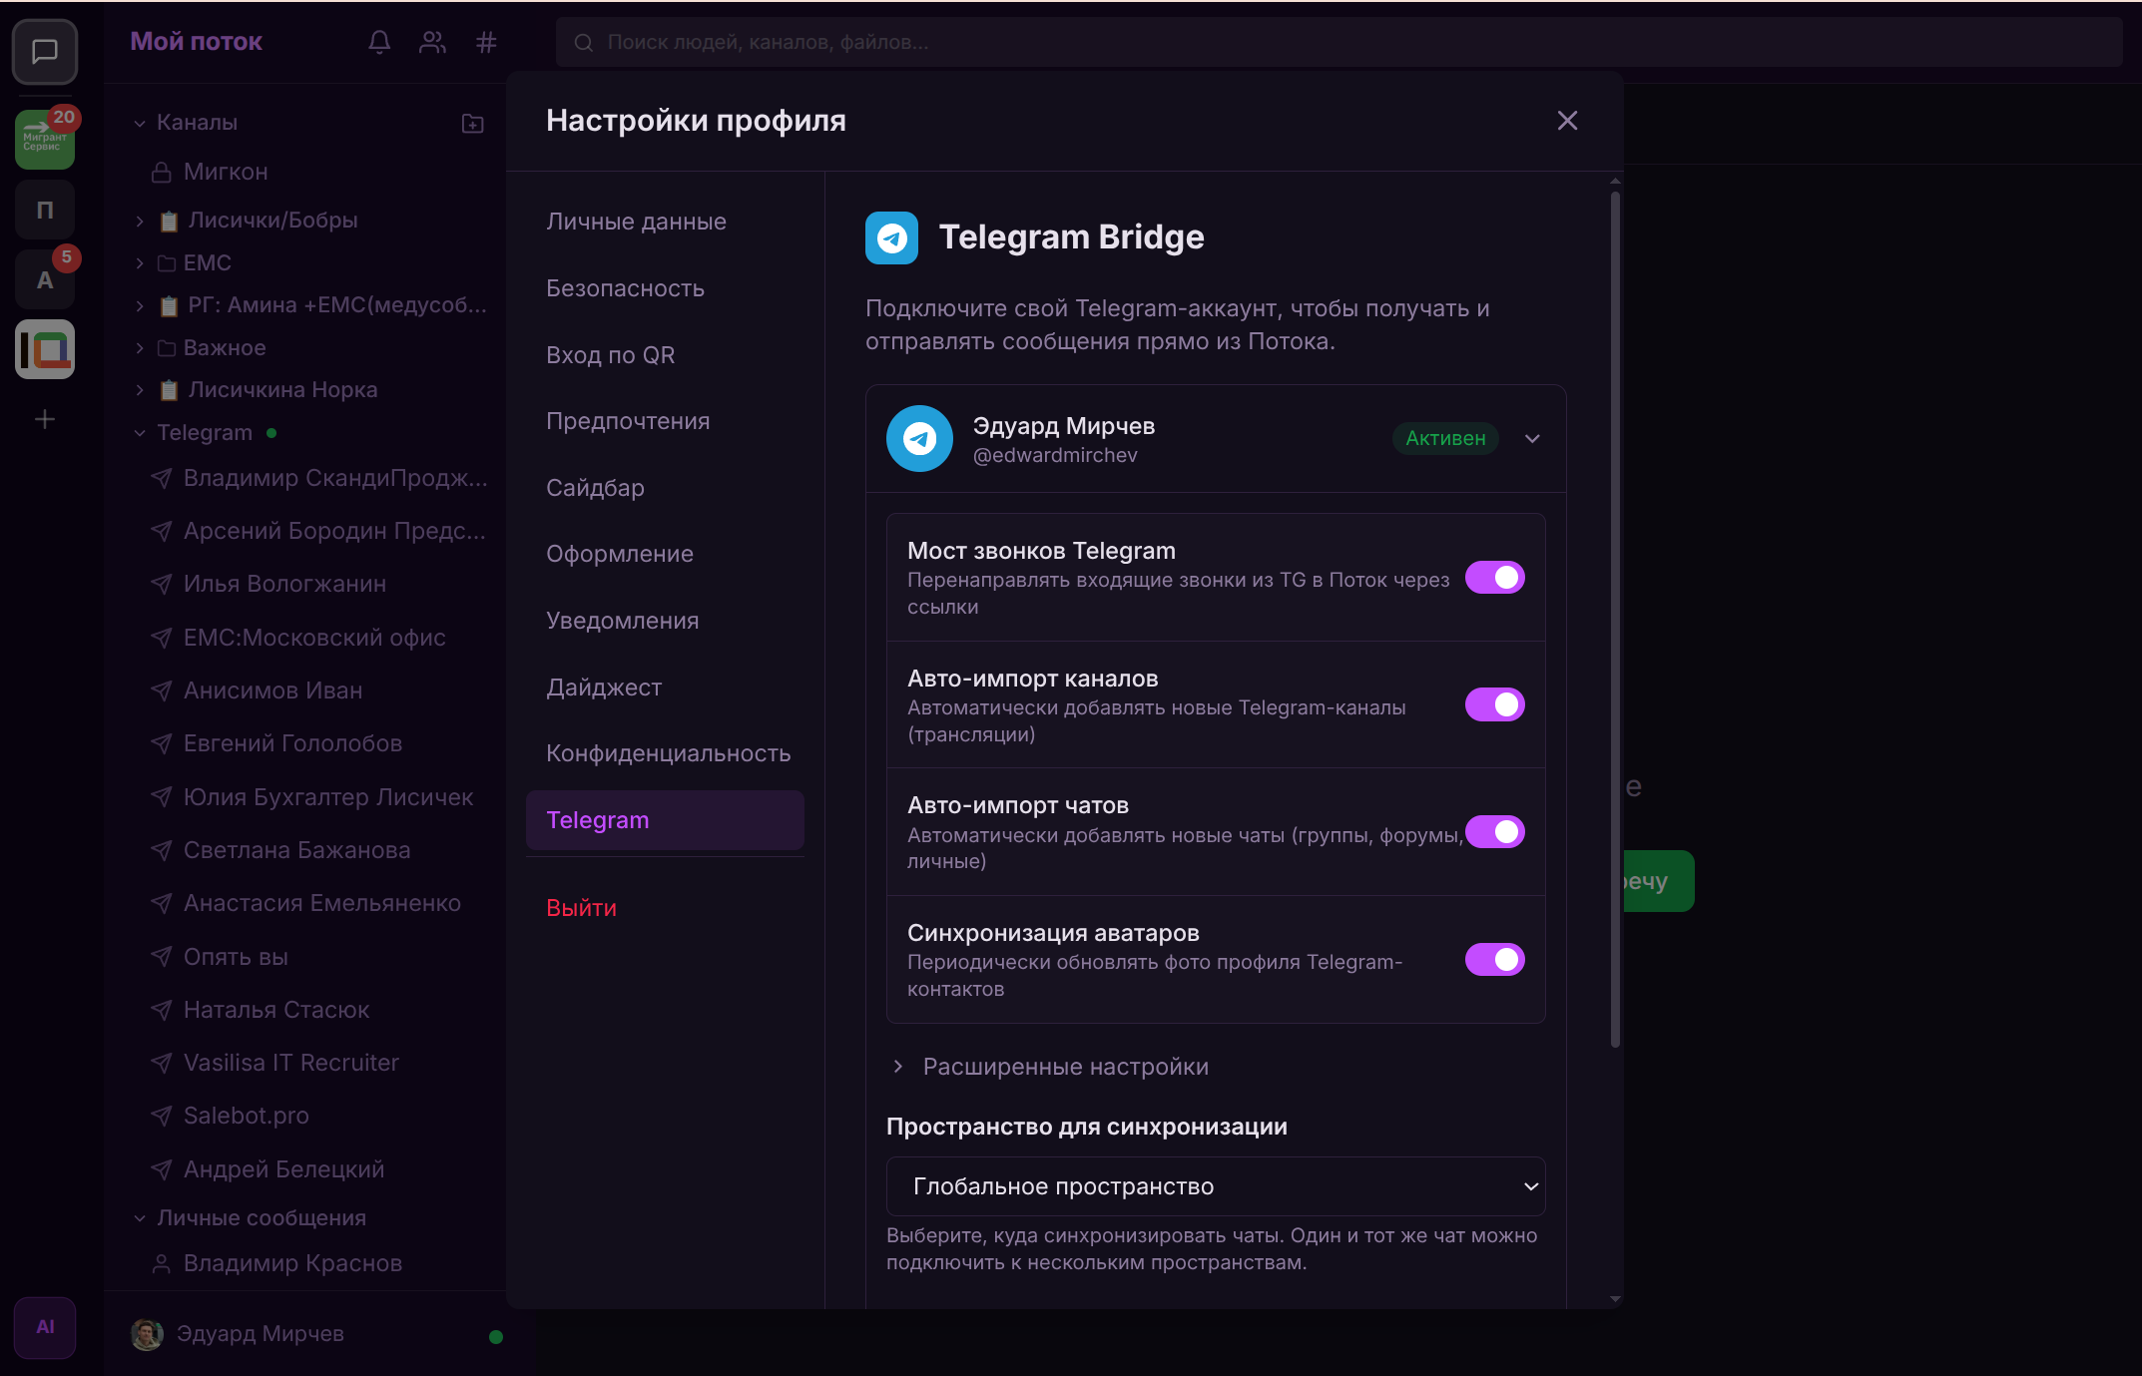
Task: Open the Илья Вологжанин Telegram chat
Action: [x=284, y=584]
